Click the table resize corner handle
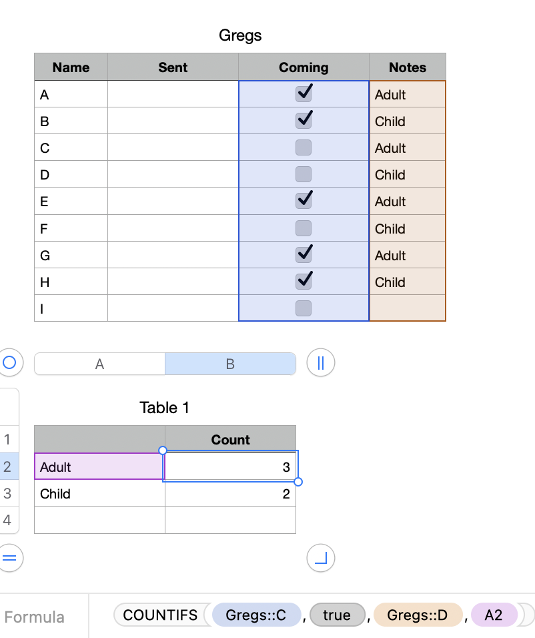 320,558
